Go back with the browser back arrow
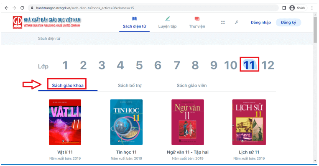This screenshot has height=166, width=319. pos(7,8)
